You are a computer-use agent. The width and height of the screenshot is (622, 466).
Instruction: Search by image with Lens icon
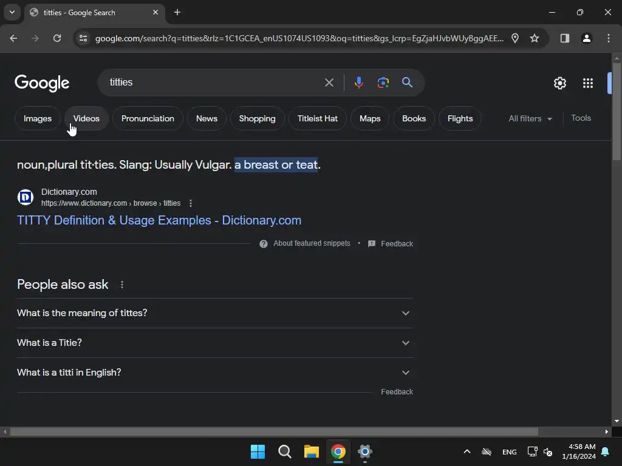(383, 83)
